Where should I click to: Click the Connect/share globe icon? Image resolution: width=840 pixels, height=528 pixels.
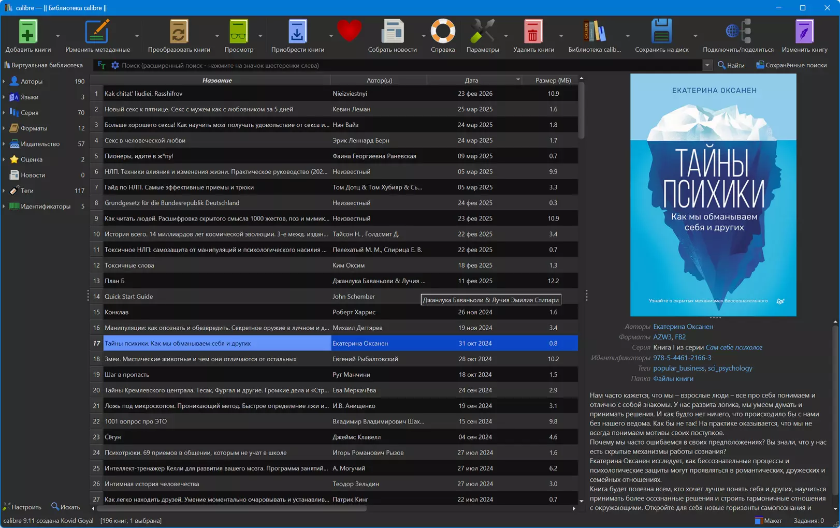(x=738, y=31)
